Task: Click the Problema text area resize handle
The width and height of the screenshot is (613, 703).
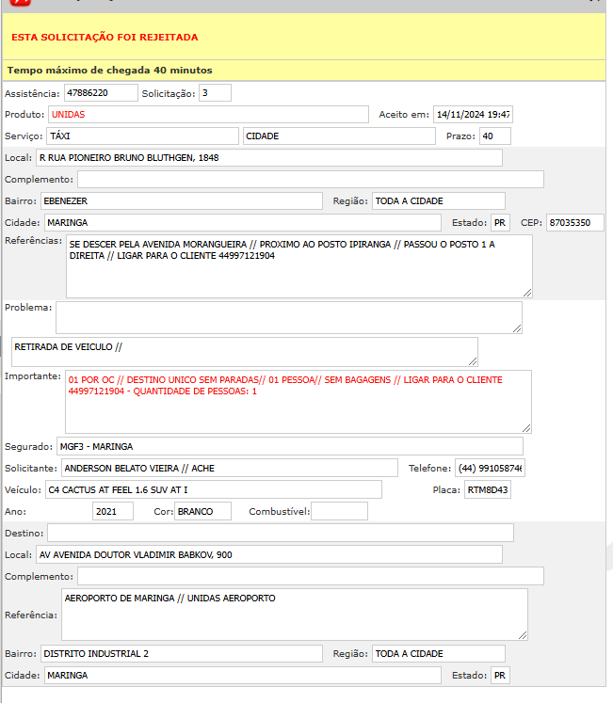Action: (x=517, y=328)
